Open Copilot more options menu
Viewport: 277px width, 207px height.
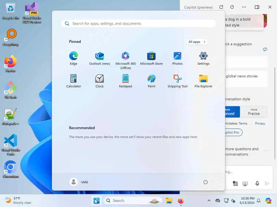point(244,7)
